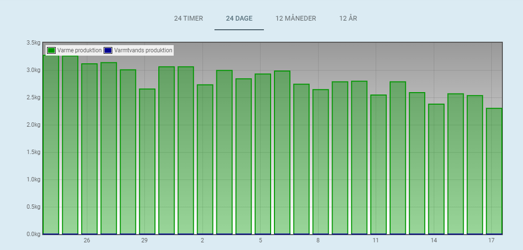Click the 3.5kg y-axis label
Screen dimensions: 523x250
pos(34,43)
